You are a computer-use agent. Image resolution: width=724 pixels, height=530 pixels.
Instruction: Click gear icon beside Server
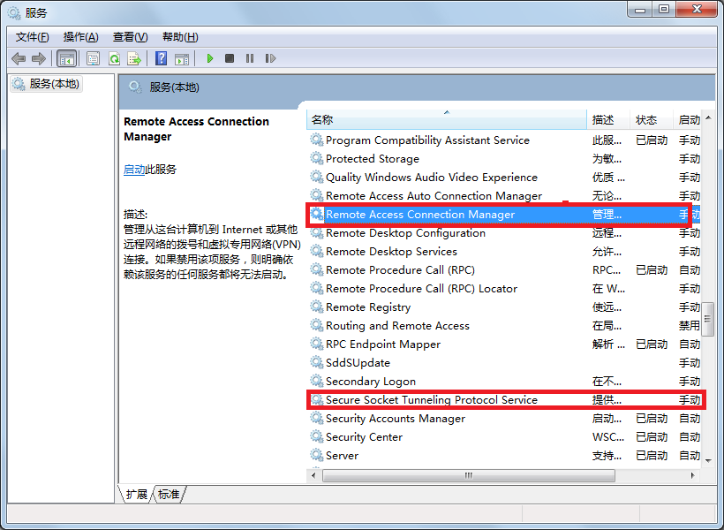pos(317,455)
